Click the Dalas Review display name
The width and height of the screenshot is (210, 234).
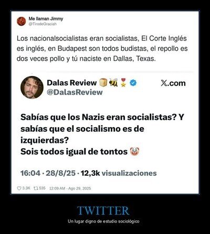71,83
